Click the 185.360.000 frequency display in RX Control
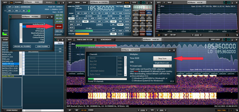This screenshot has width=239, height=112. tap(101, 8)
